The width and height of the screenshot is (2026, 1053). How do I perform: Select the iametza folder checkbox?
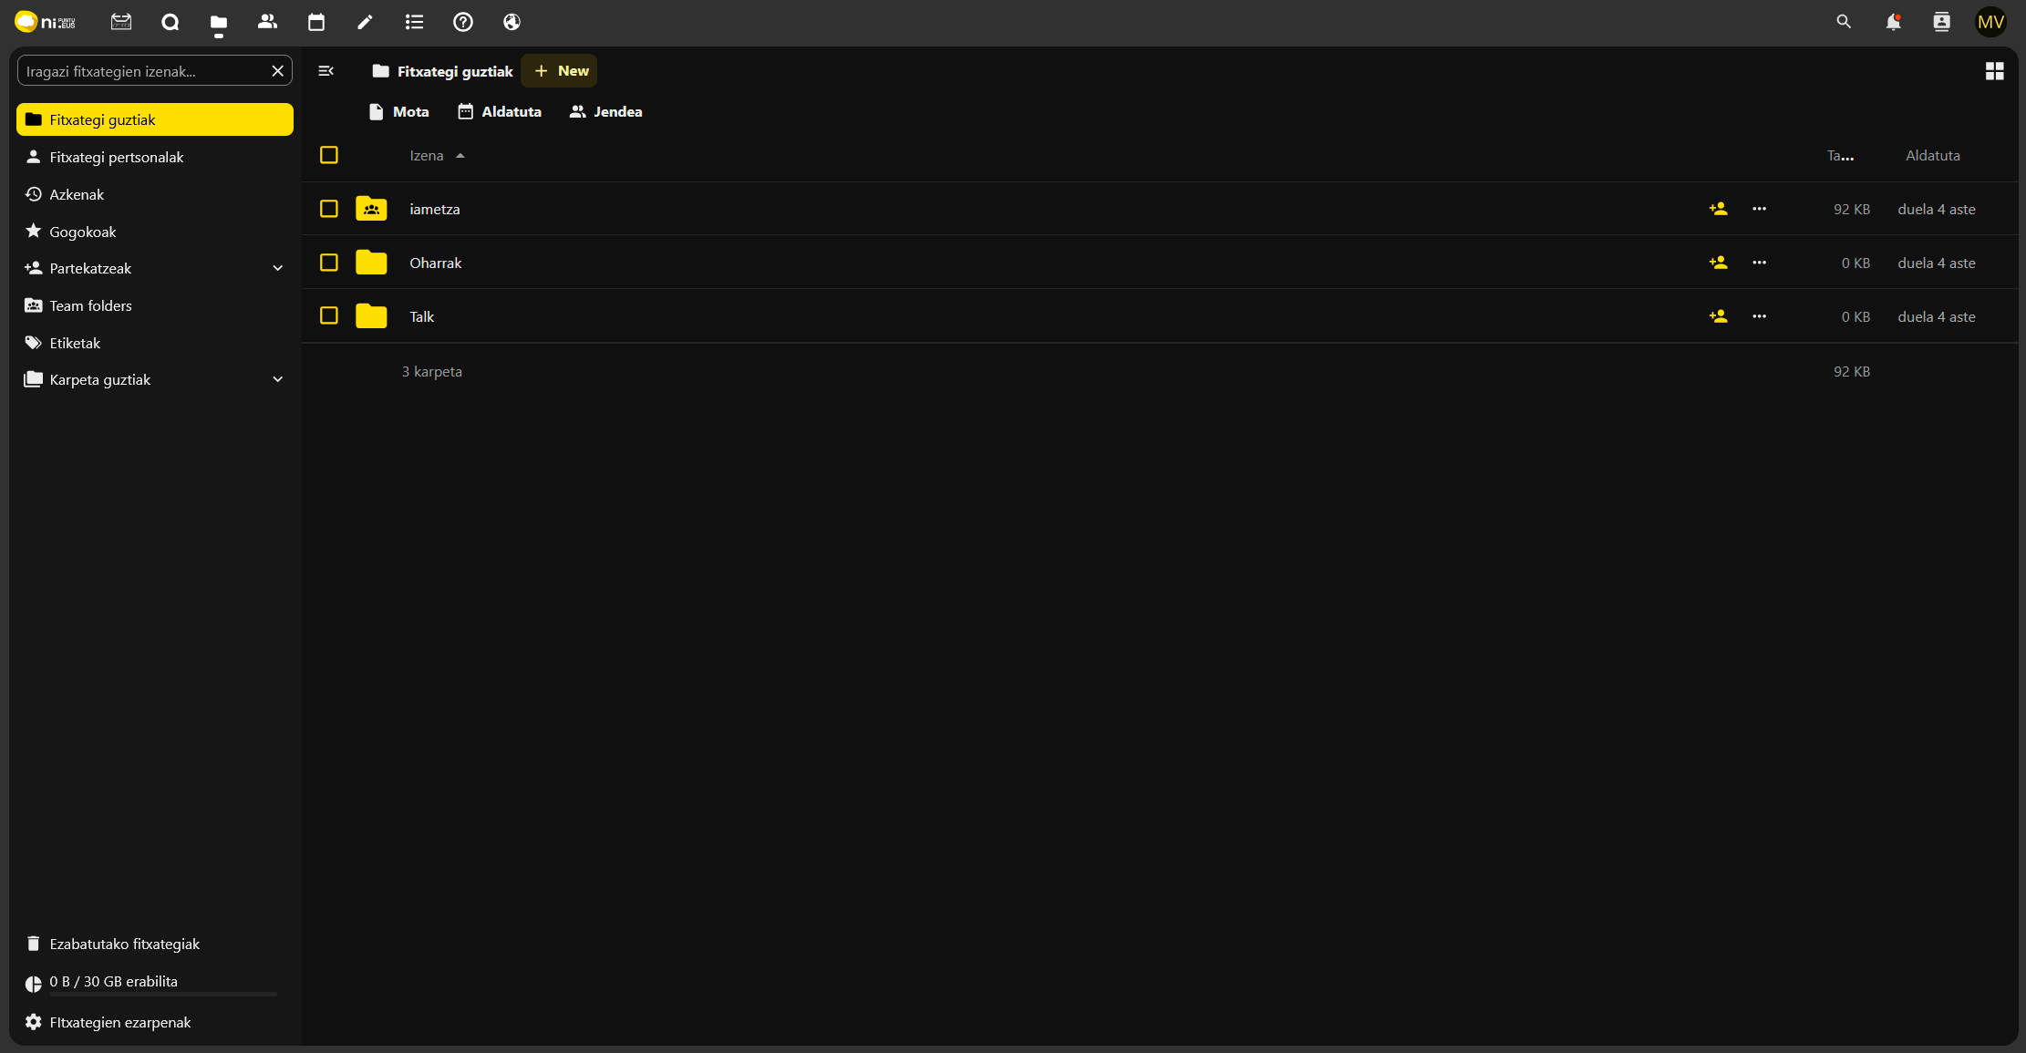pyautogui.click(x=329, y=209)
